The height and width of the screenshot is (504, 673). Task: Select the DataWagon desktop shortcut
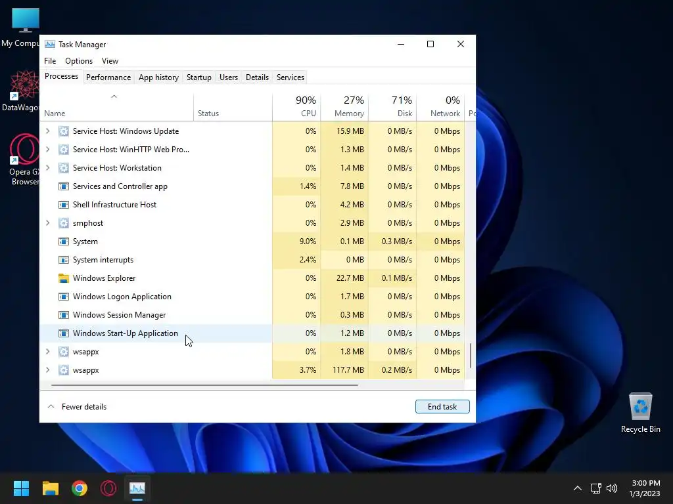(20, 91)
